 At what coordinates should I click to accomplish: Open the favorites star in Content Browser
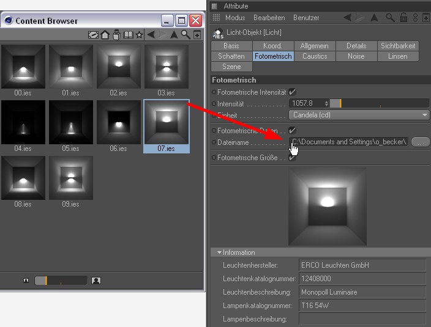140,35
